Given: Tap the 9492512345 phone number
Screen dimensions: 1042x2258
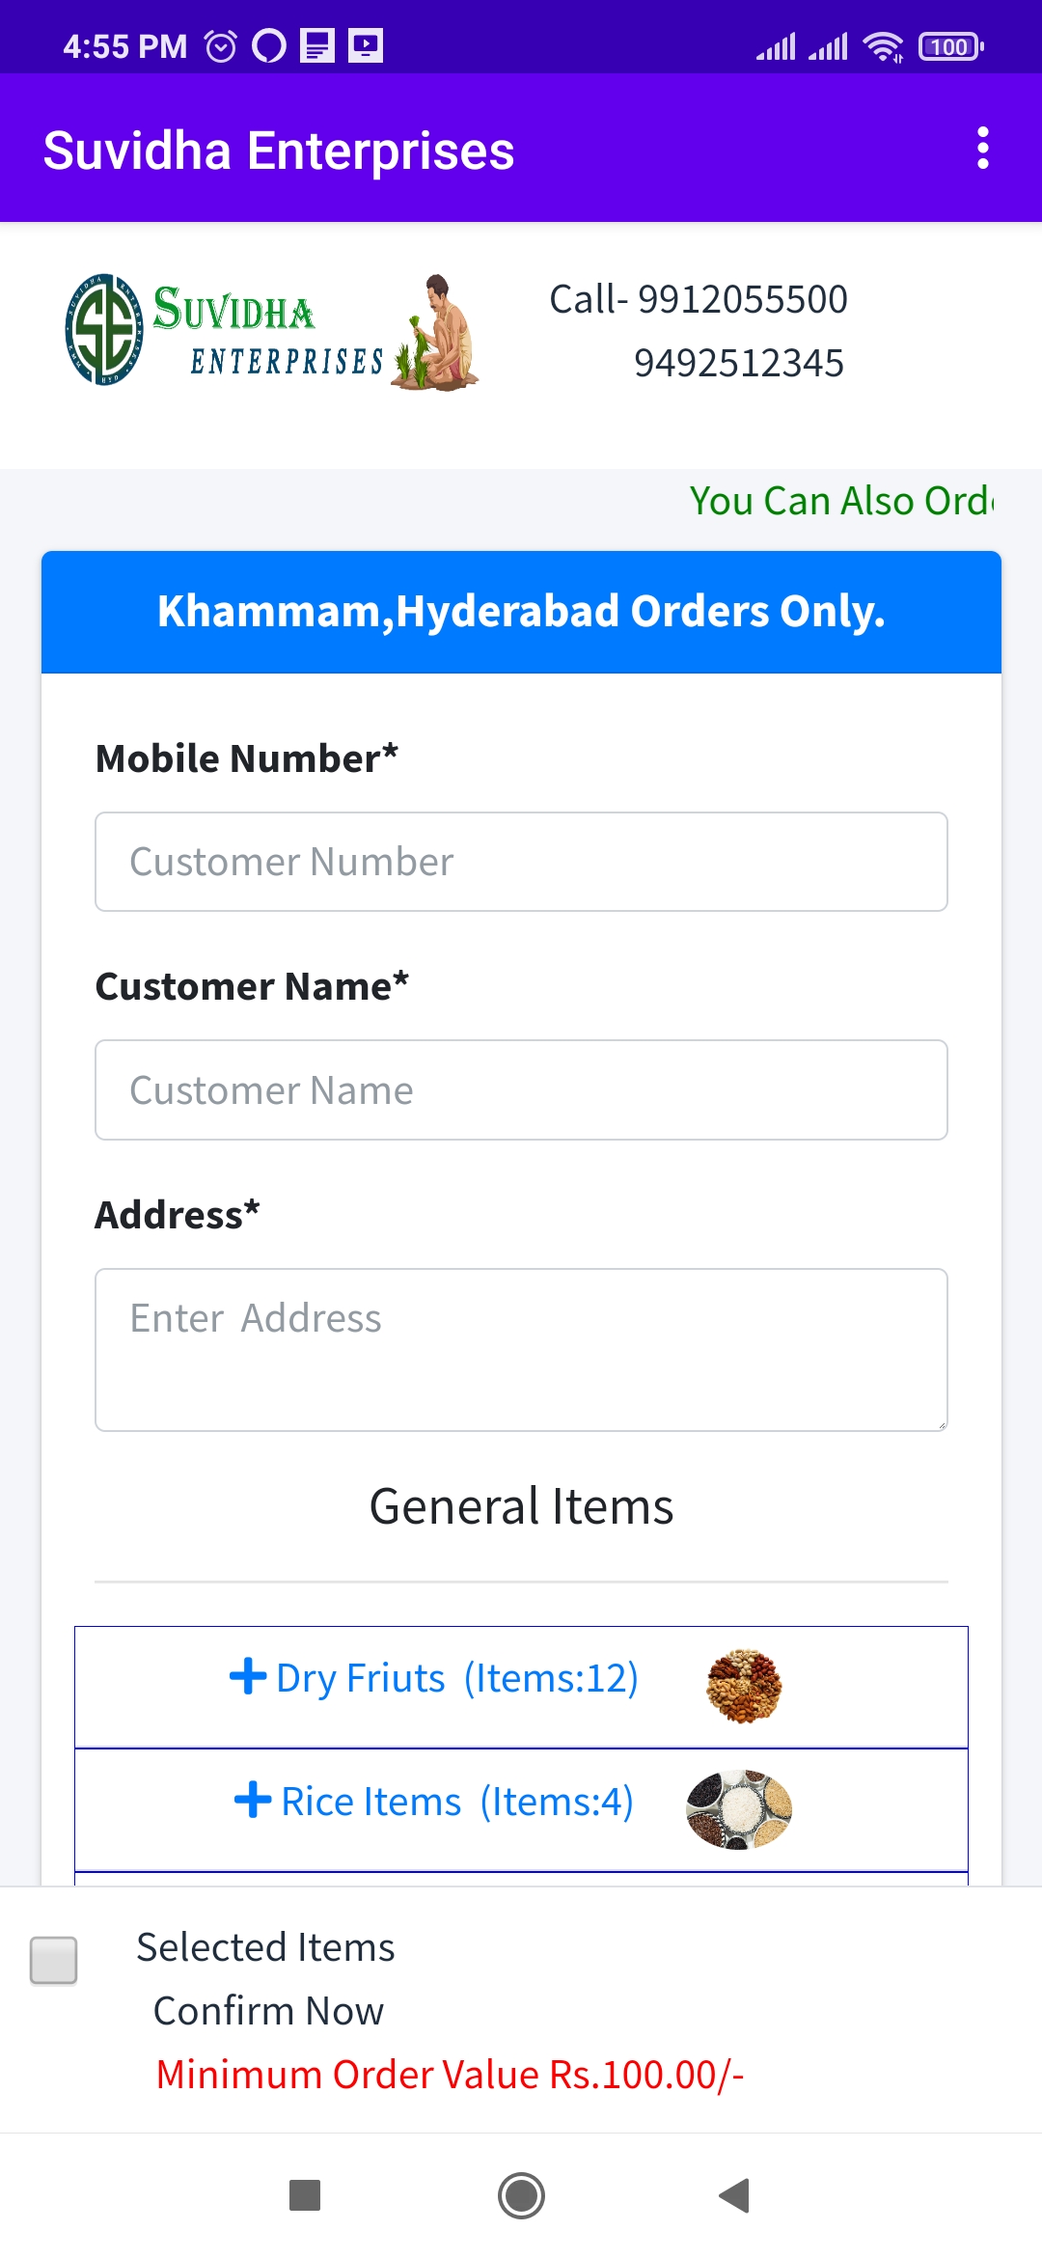Looking at the screenshot, I should 738,364.
